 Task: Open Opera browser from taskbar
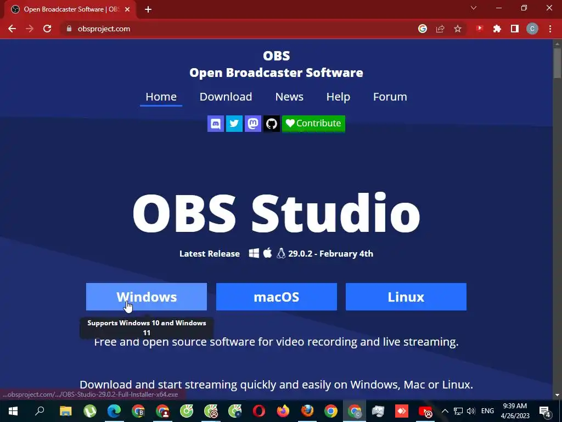click(x=259, y=411)
